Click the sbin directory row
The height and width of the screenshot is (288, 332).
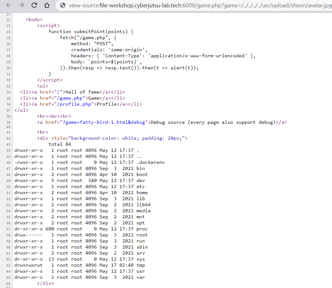pos(81,247)
